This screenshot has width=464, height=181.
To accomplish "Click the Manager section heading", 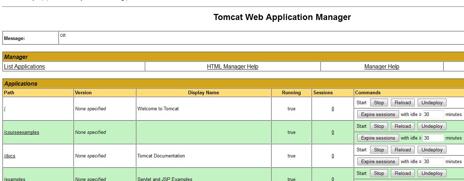I will 16,57.
